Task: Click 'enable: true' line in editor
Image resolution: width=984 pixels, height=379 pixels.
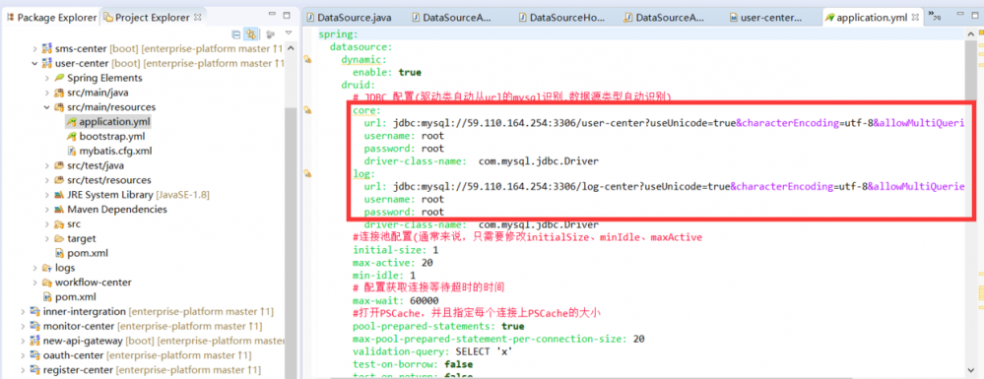Action: (x=386, y=72)
